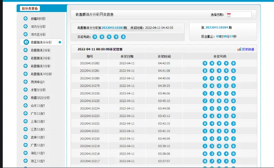The width and height of the screenshot is (274, 168).
Task: Click the arrow icon beside 吉林11选5
Action: click(25, 137)
